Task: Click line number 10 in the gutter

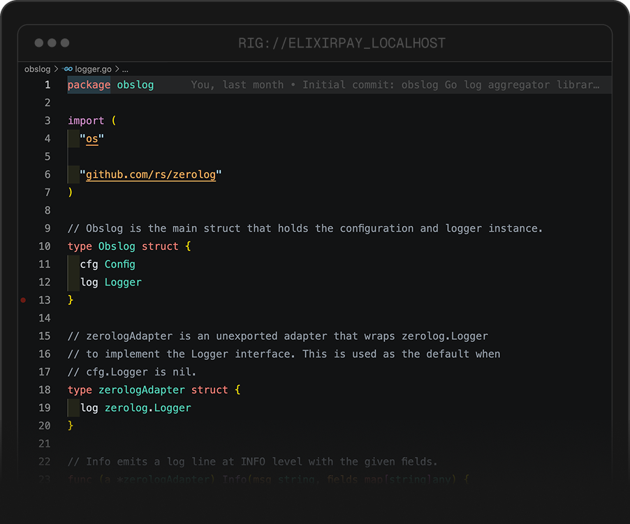Action: pos(45,246)
